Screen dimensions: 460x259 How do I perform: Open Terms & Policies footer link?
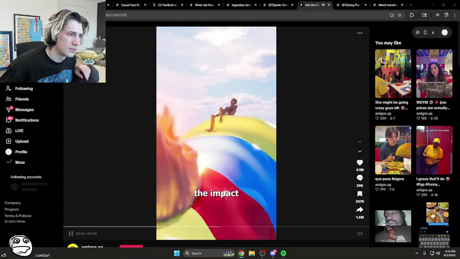pyautogui.click(x=18, y=216)
